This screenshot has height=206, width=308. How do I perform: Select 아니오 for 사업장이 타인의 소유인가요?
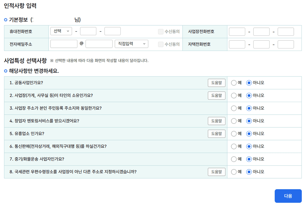tap(249, 96)
